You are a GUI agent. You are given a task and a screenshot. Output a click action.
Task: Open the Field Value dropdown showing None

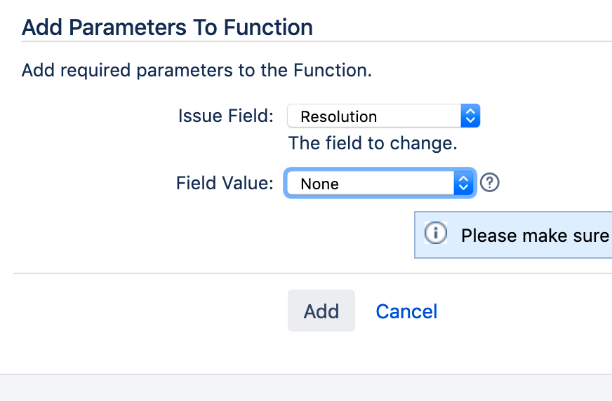(x=379, y=184)
